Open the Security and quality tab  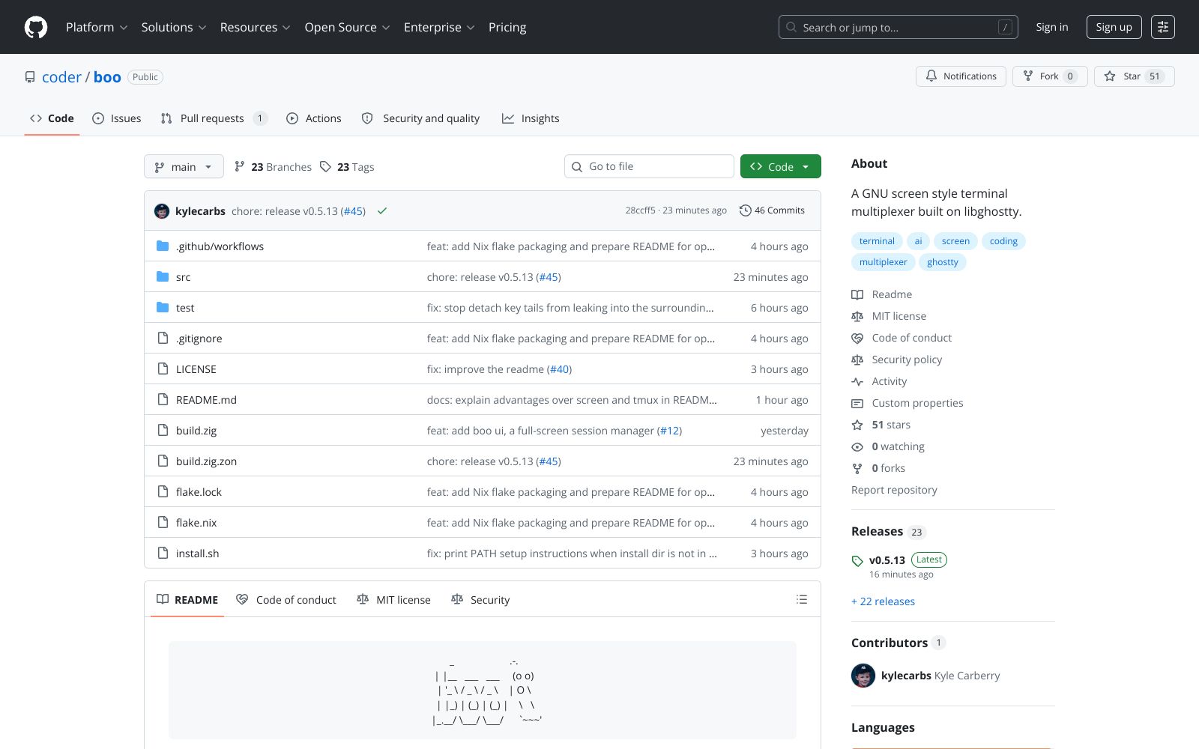[420, 118]
